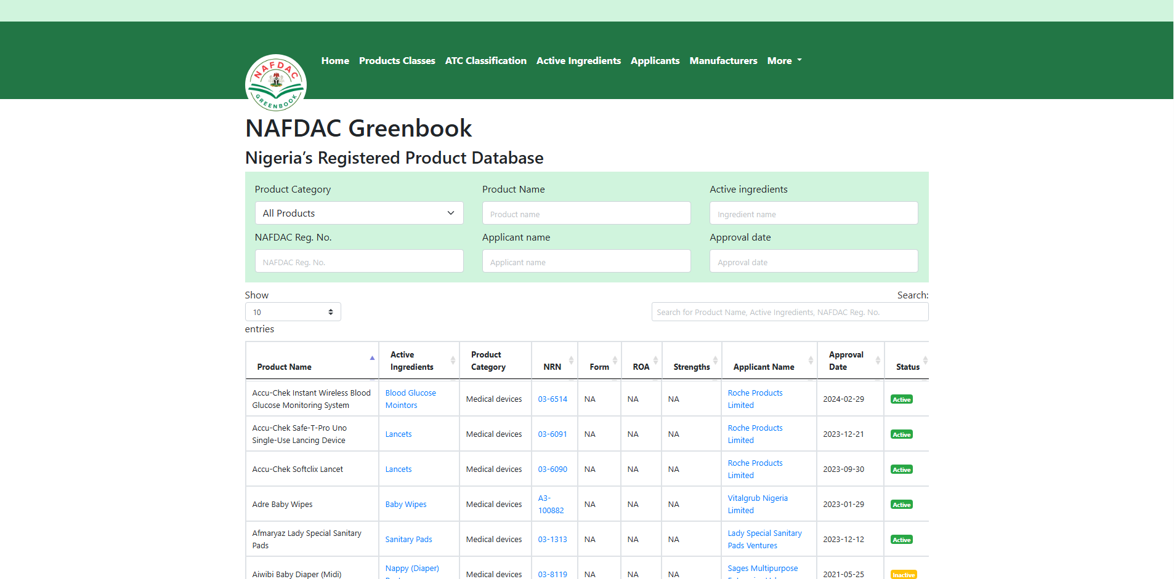Focus the Applicant name filter field
The image size is (1174, 579).
(x=586, y=261)
